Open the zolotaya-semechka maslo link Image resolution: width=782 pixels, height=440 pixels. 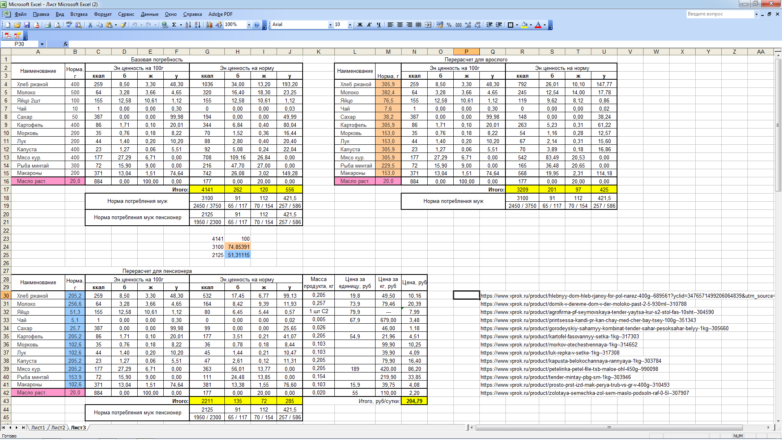(x=585, y=393)
